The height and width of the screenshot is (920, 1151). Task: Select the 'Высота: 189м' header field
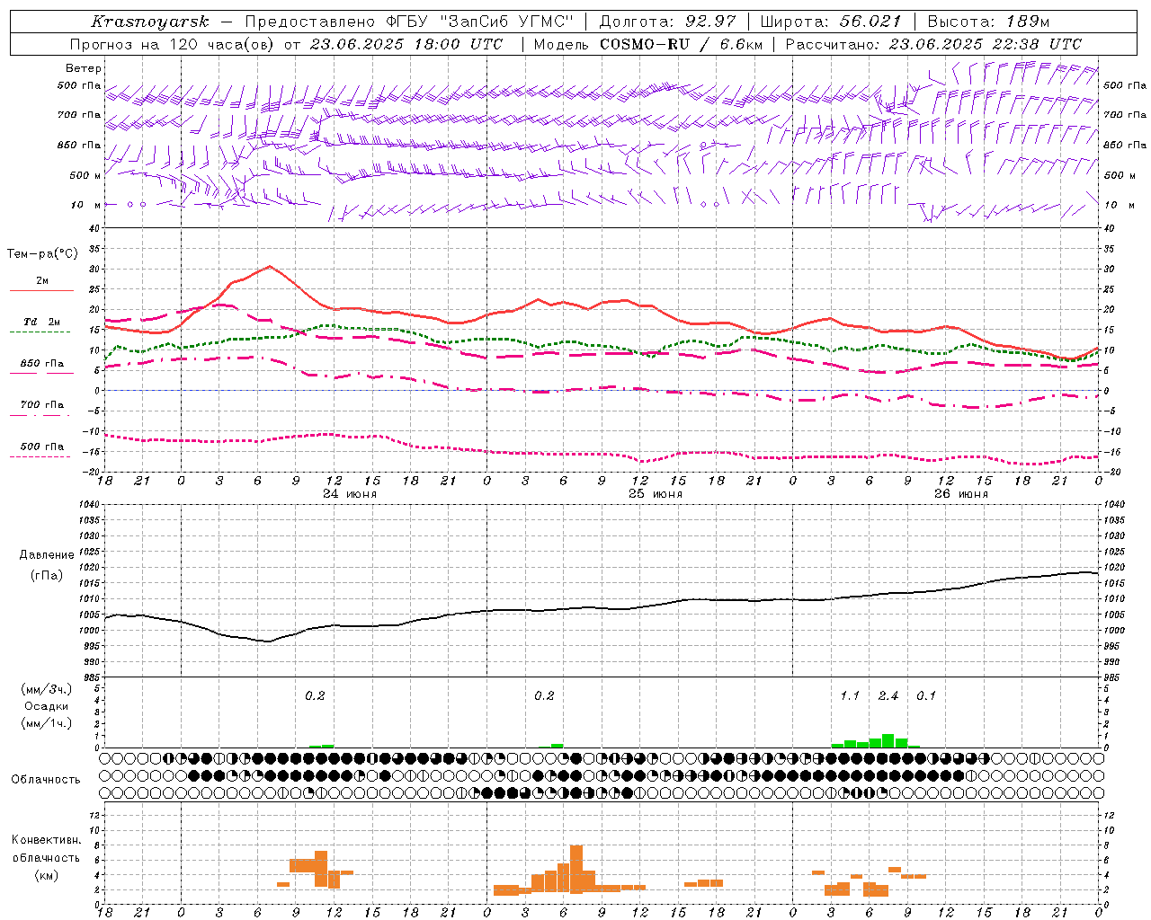[988, 22]
